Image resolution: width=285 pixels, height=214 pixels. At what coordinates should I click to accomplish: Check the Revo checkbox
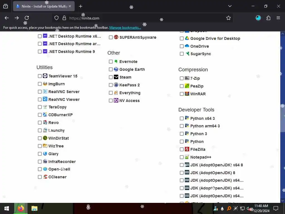40,123
